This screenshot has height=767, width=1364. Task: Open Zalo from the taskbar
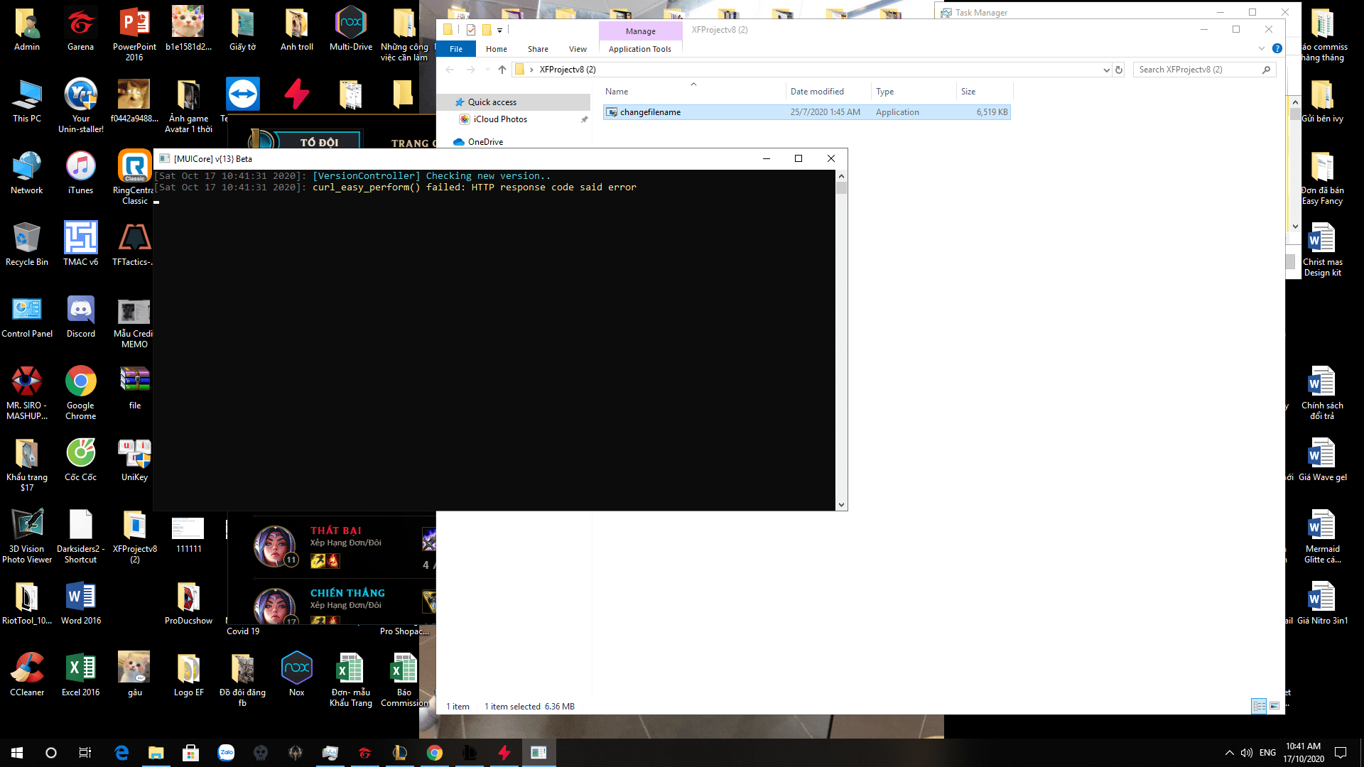[x=226, y=753]
